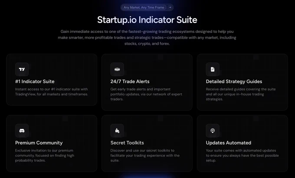Open the Any Market, Any Time Frame pill
This screenshot has width=295, height=178.
[147, 7]
